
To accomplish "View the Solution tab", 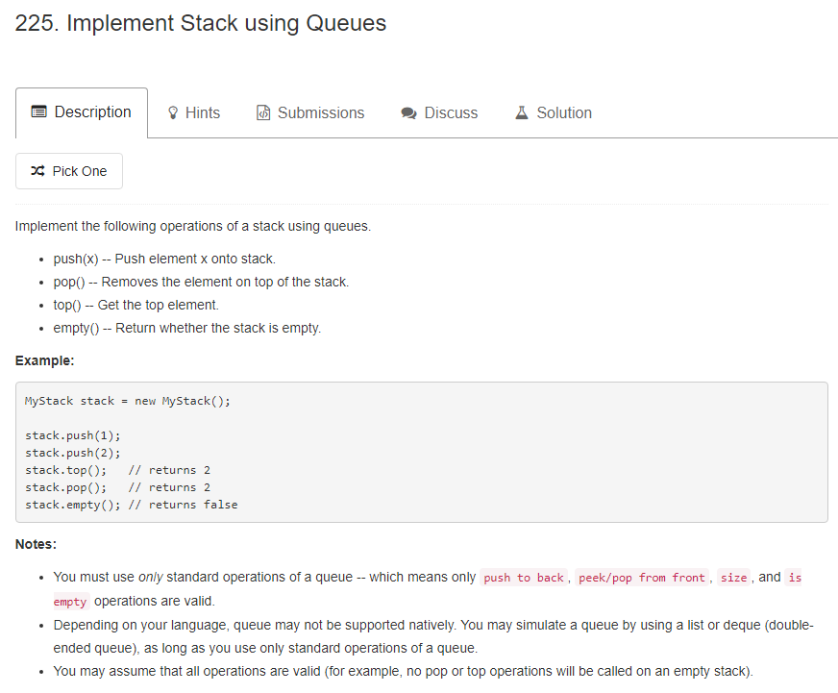I will [553, 112].
